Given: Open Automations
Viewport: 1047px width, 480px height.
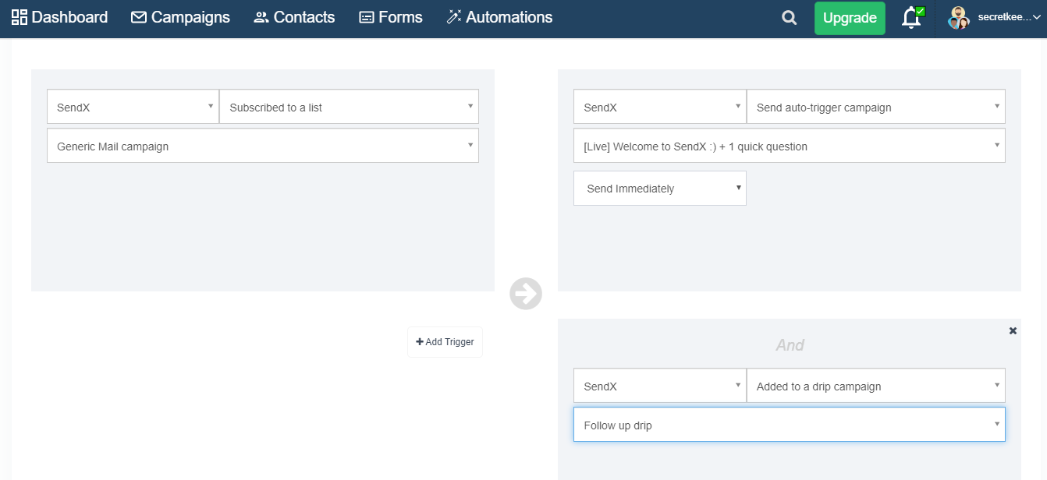Looking at the screenshot, I should 499,17.
